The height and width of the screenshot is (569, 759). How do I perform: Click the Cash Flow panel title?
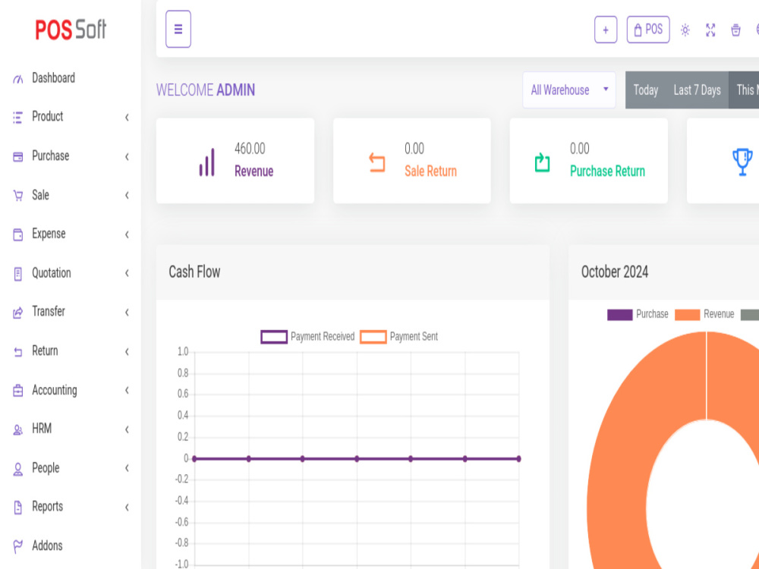tap(194, 272)
